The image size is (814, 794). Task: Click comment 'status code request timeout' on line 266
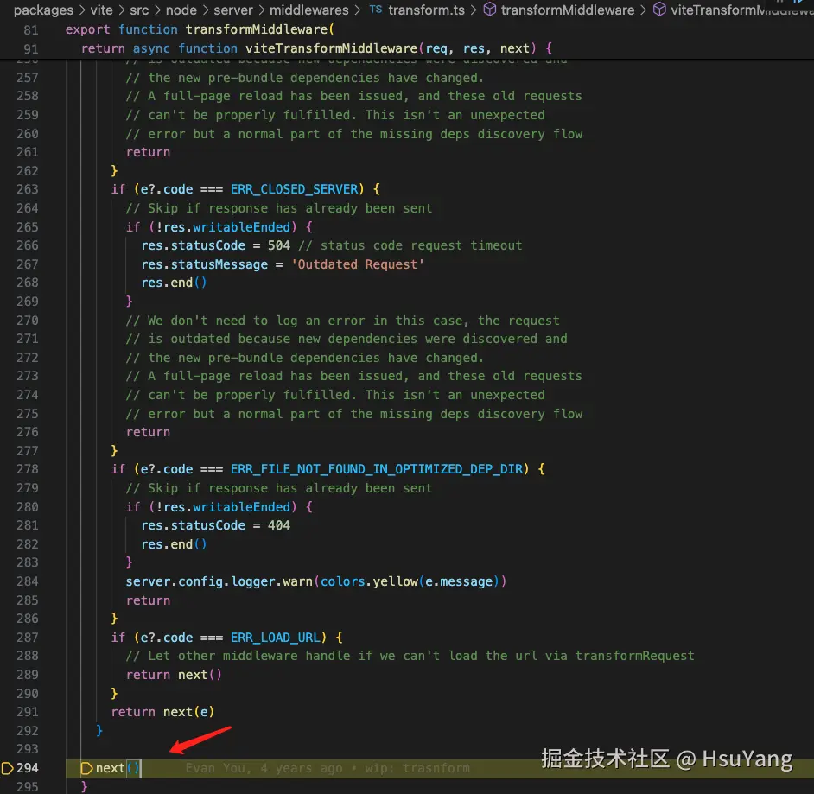click(410, 245)
